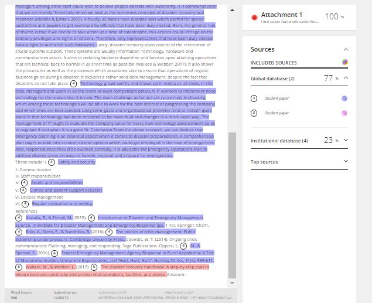This screenshot has width=372, height=303.
Task: Toggle blue highlighting for first Student paper
Action: [344, 98]
